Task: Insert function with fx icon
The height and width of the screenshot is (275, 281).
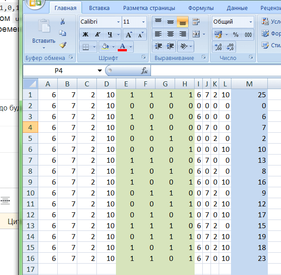Action: (x=144, y=70)
